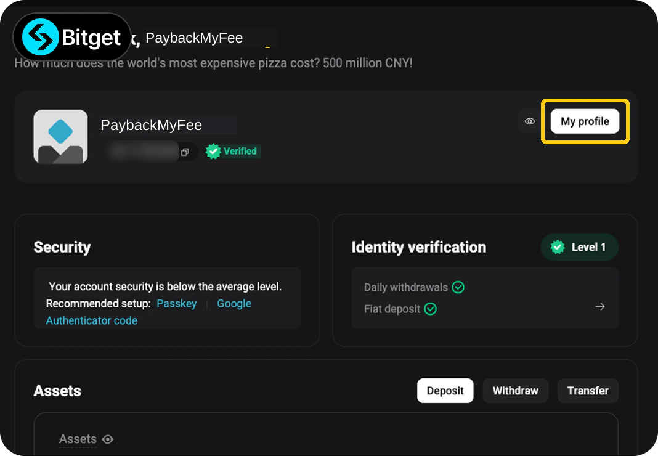658x456 pixels.
Task: Toggle Assets balance visibility eye icon
Action: click(108, 439)
